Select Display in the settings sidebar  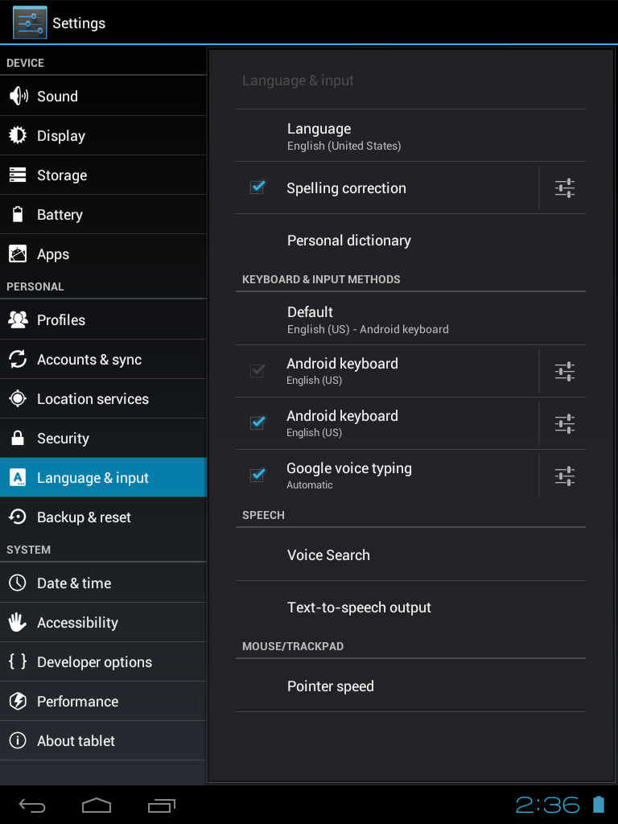61,136
